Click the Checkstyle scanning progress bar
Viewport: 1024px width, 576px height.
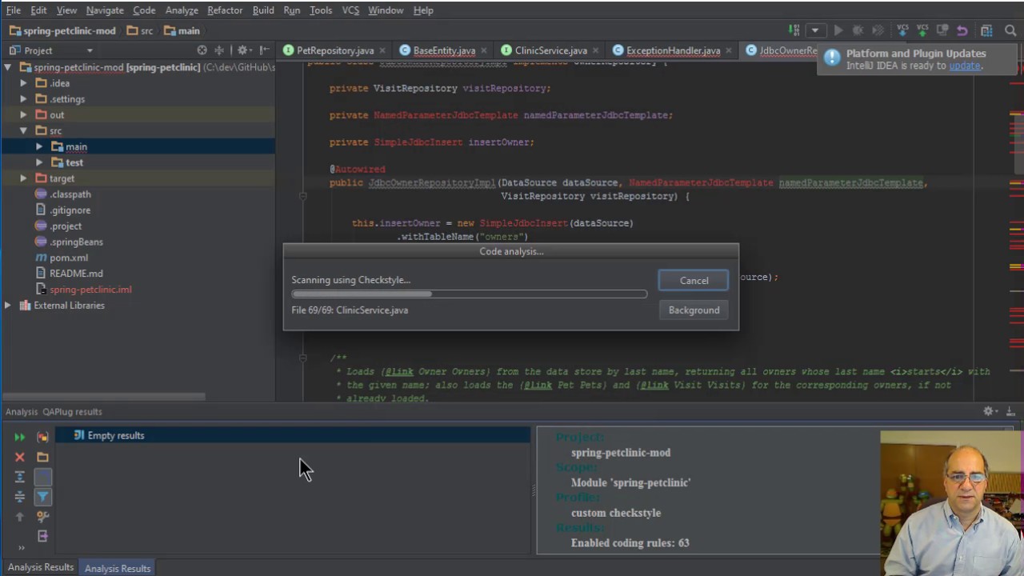470,294
